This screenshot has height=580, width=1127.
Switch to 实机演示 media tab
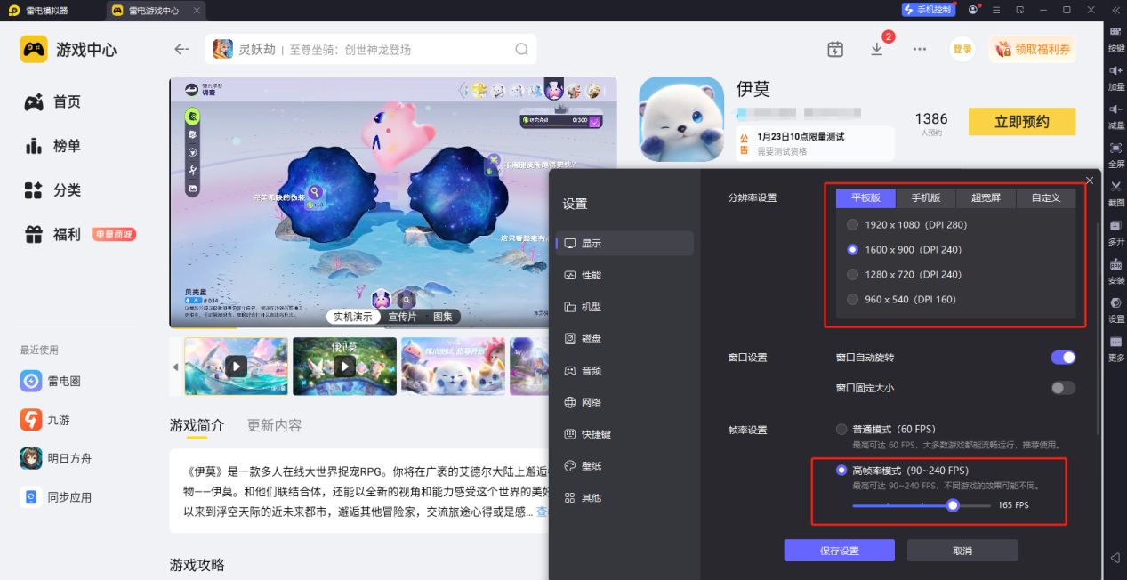353,317
